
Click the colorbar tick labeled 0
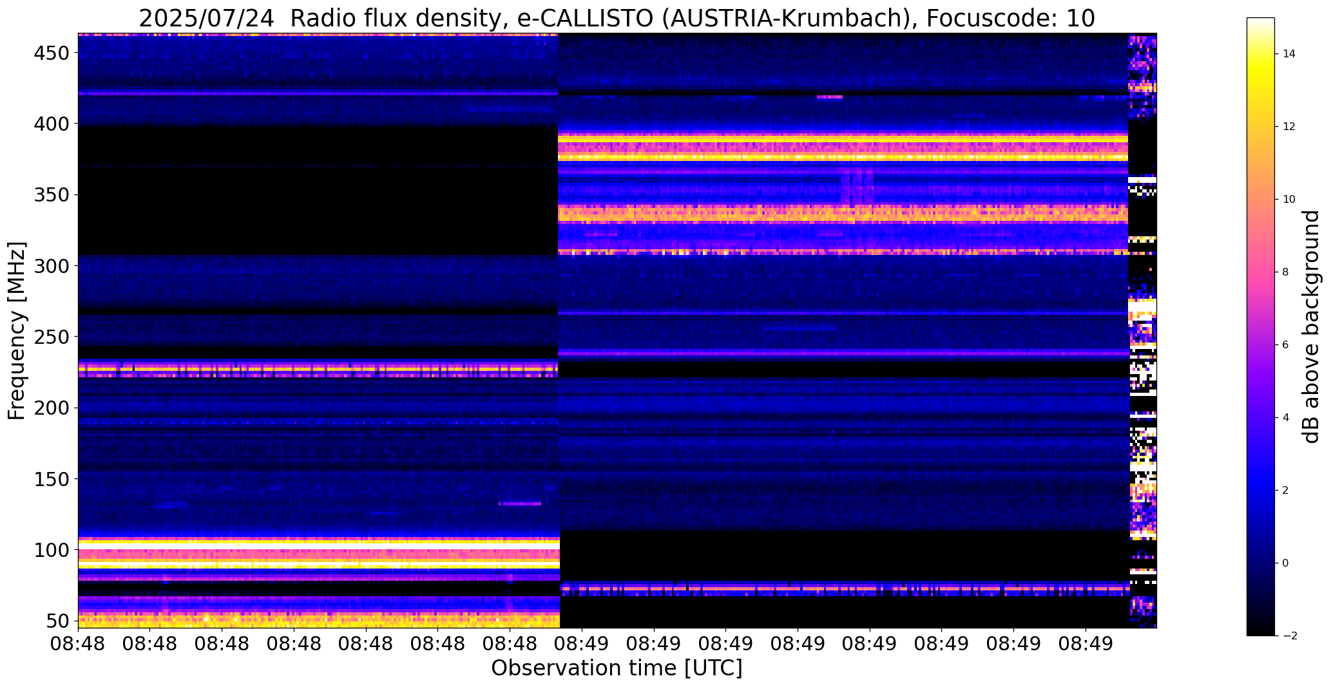[1286, 563]
